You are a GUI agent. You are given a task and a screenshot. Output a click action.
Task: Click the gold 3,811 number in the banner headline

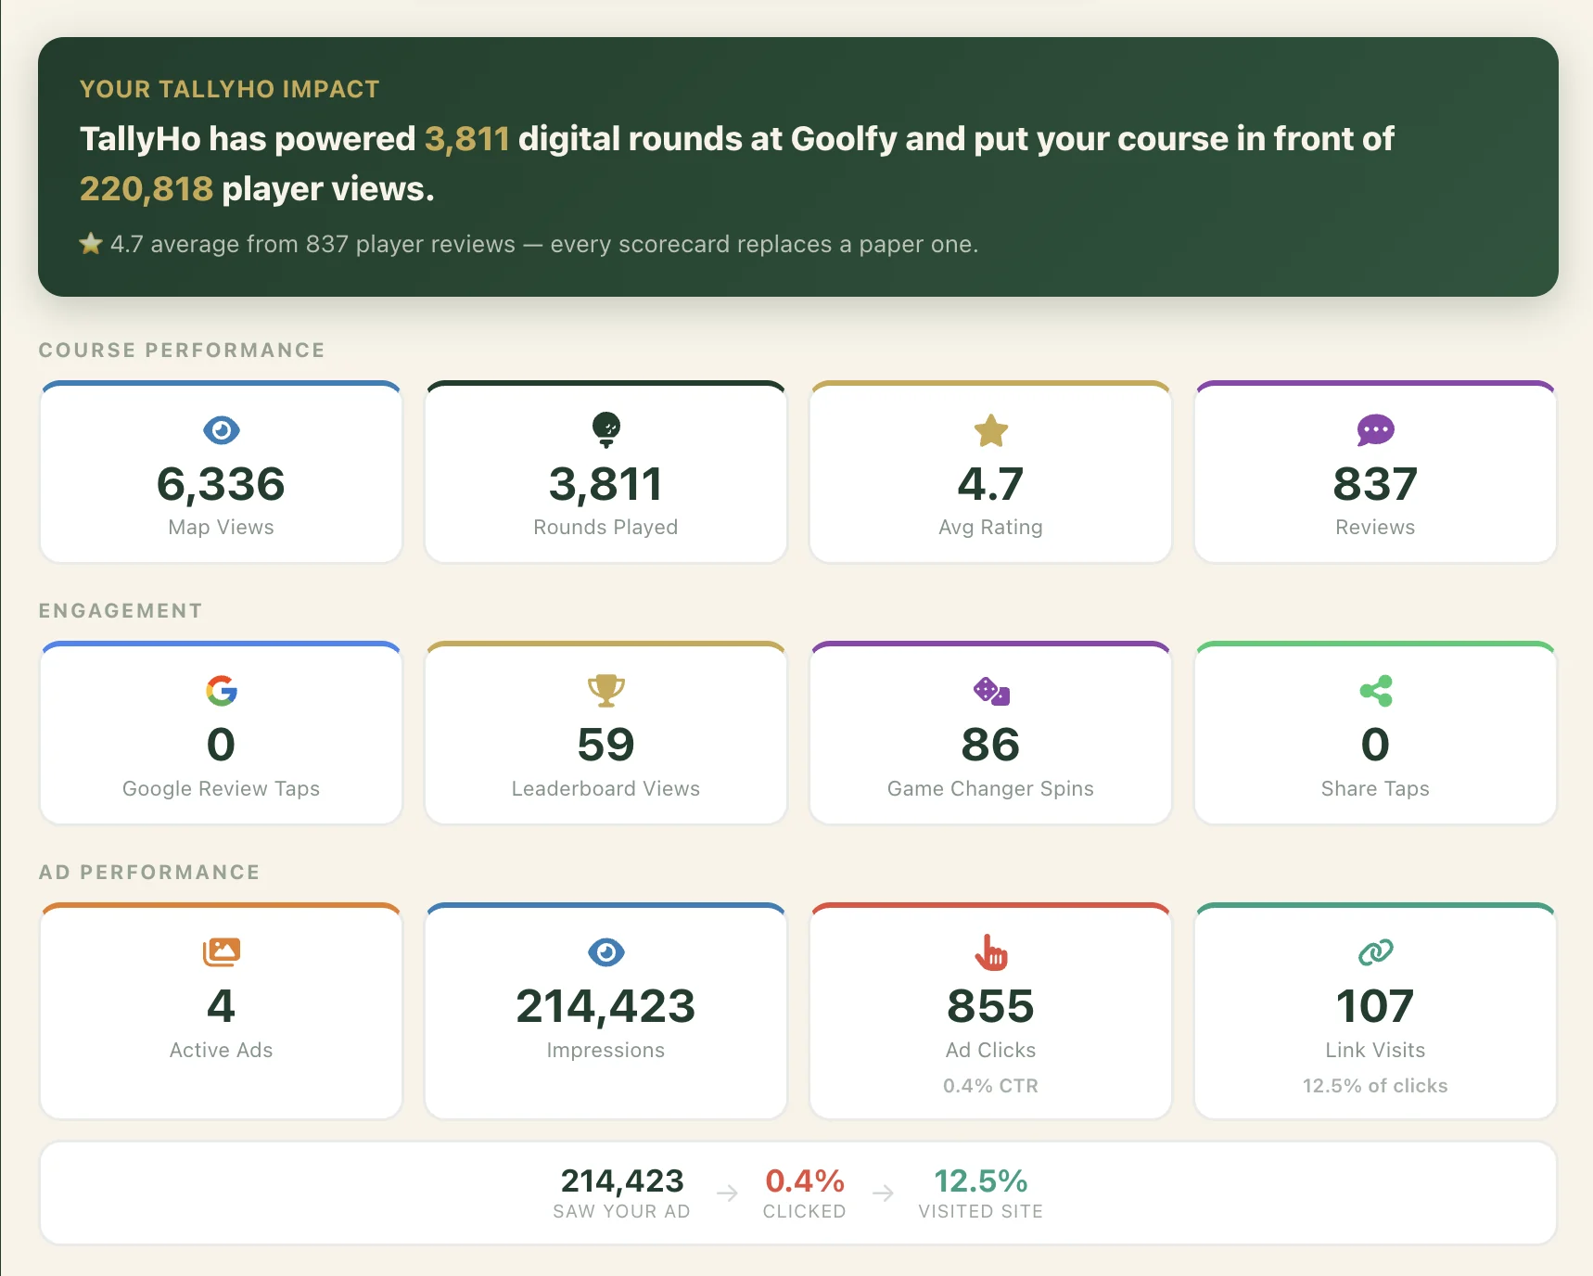(467, 139)
